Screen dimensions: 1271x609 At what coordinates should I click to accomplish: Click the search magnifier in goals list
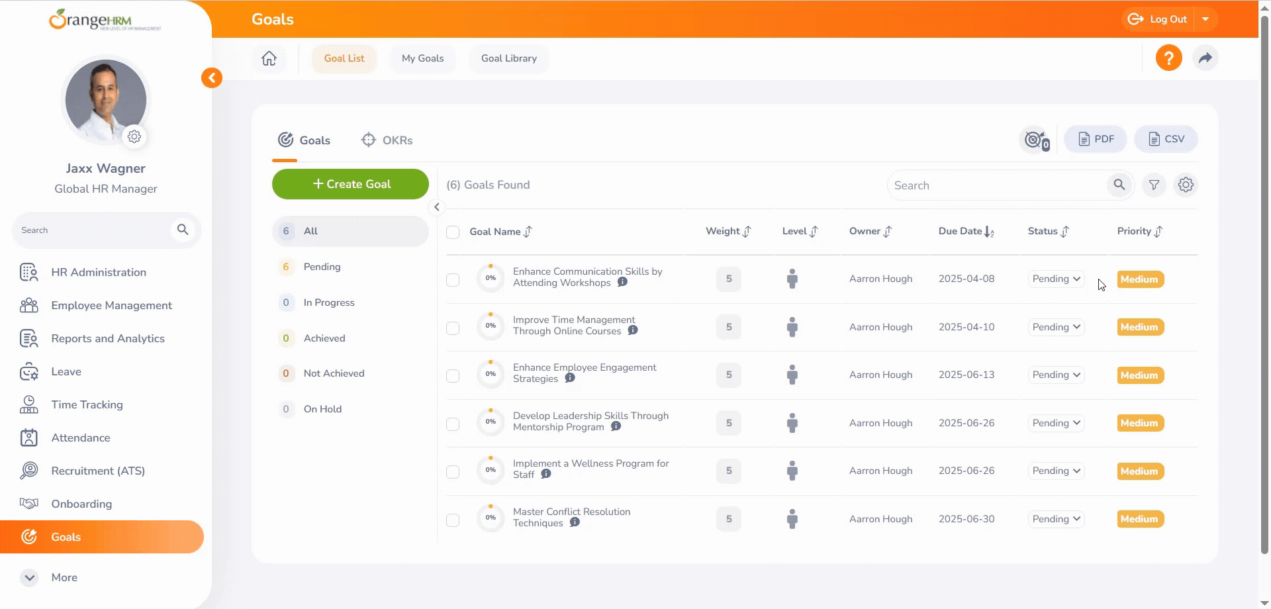[1119, 185]
